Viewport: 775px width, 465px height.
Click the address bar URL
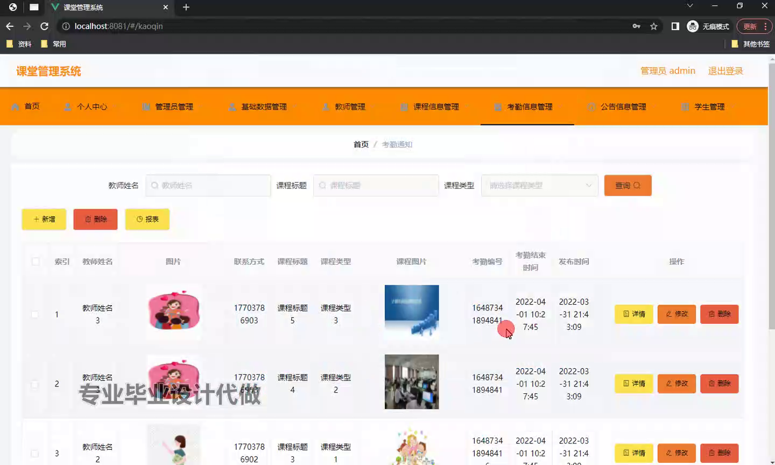[118, 26]
